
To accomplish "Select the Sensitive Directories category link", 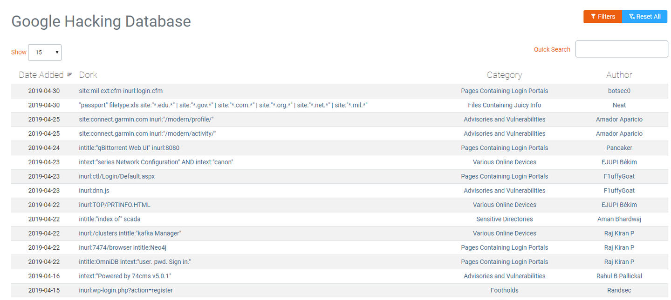I will click(x=504, y=219).
